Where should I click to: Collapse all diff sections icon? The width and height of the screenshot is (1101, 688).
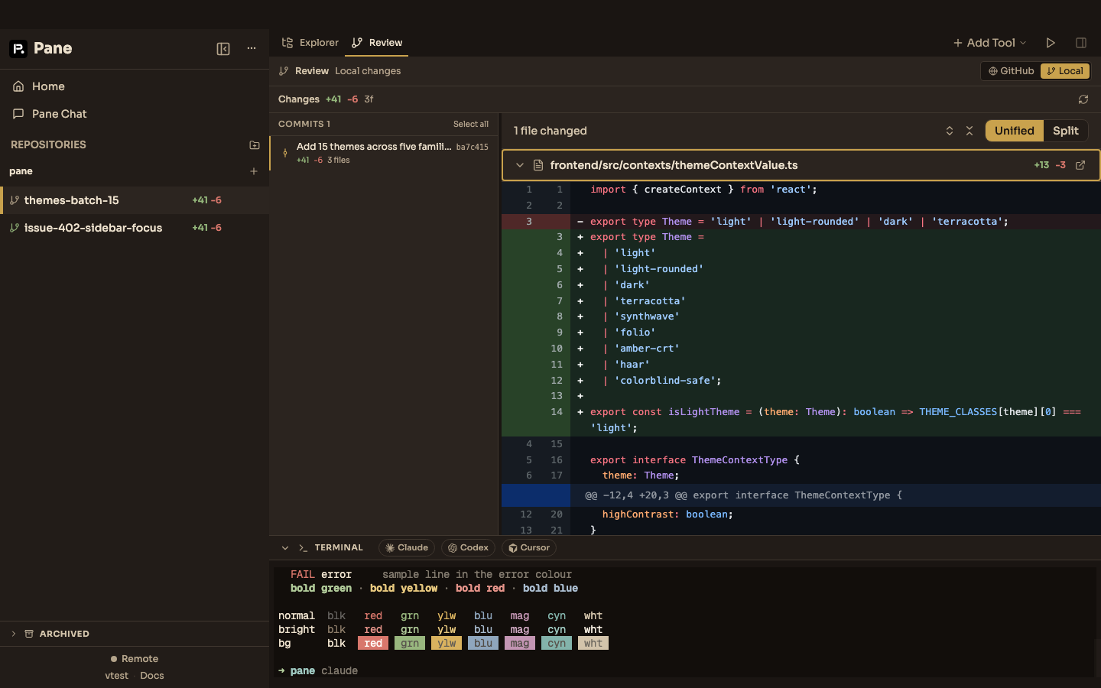(969, 131)
